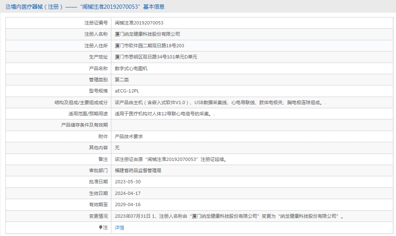Select production address 厦门市思明区观日路34号101单元D单元
The height and width of the screenshot is (236, 396).
coord(156,57)
